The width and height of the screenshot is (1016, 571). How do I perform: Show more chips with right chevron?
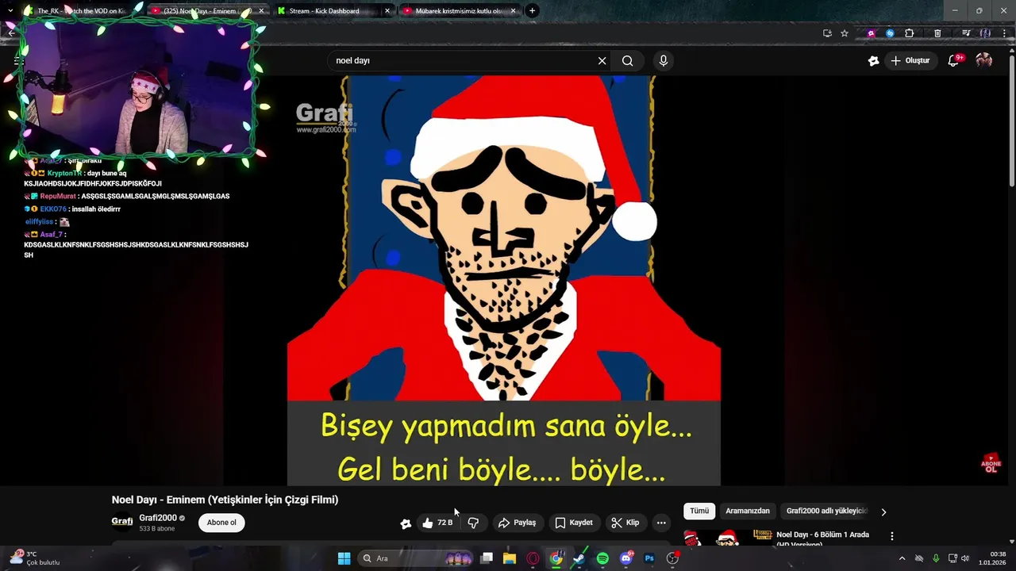point(883,512)
